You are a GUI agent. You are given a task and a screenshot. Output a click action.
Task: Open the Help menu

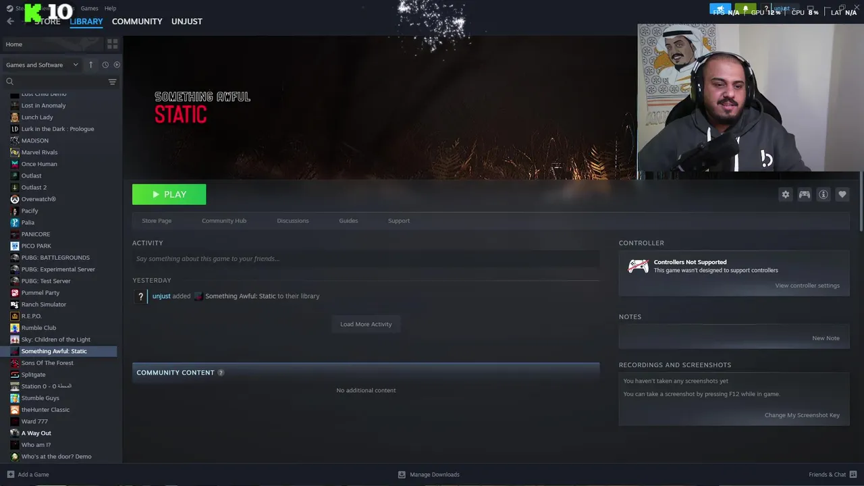pyautogui.click(x=111, y=8)
